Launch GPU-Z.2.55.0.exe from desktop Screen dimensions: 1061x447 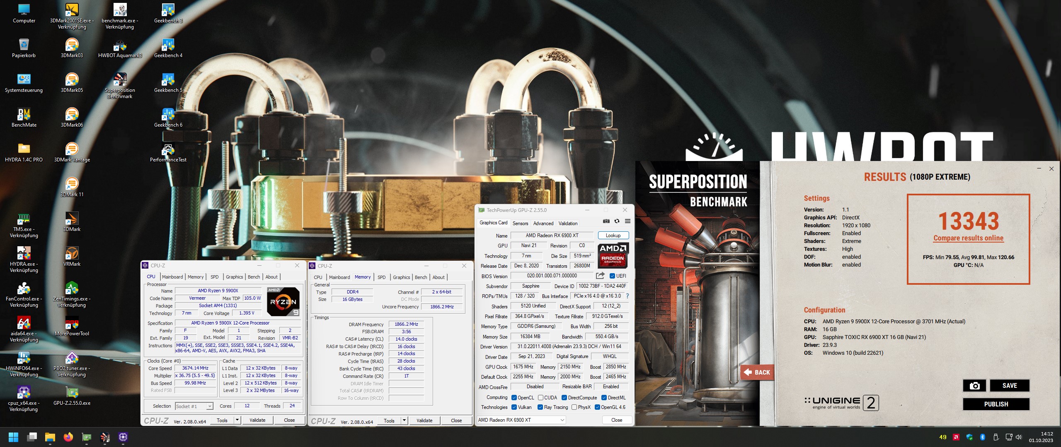72,396
